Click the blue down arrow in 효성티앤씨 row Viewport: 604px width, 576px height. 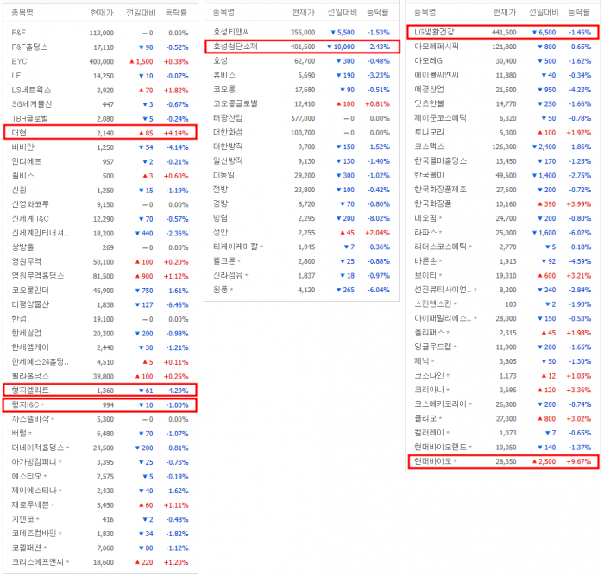pyautogui.click(x=335, y=32)
